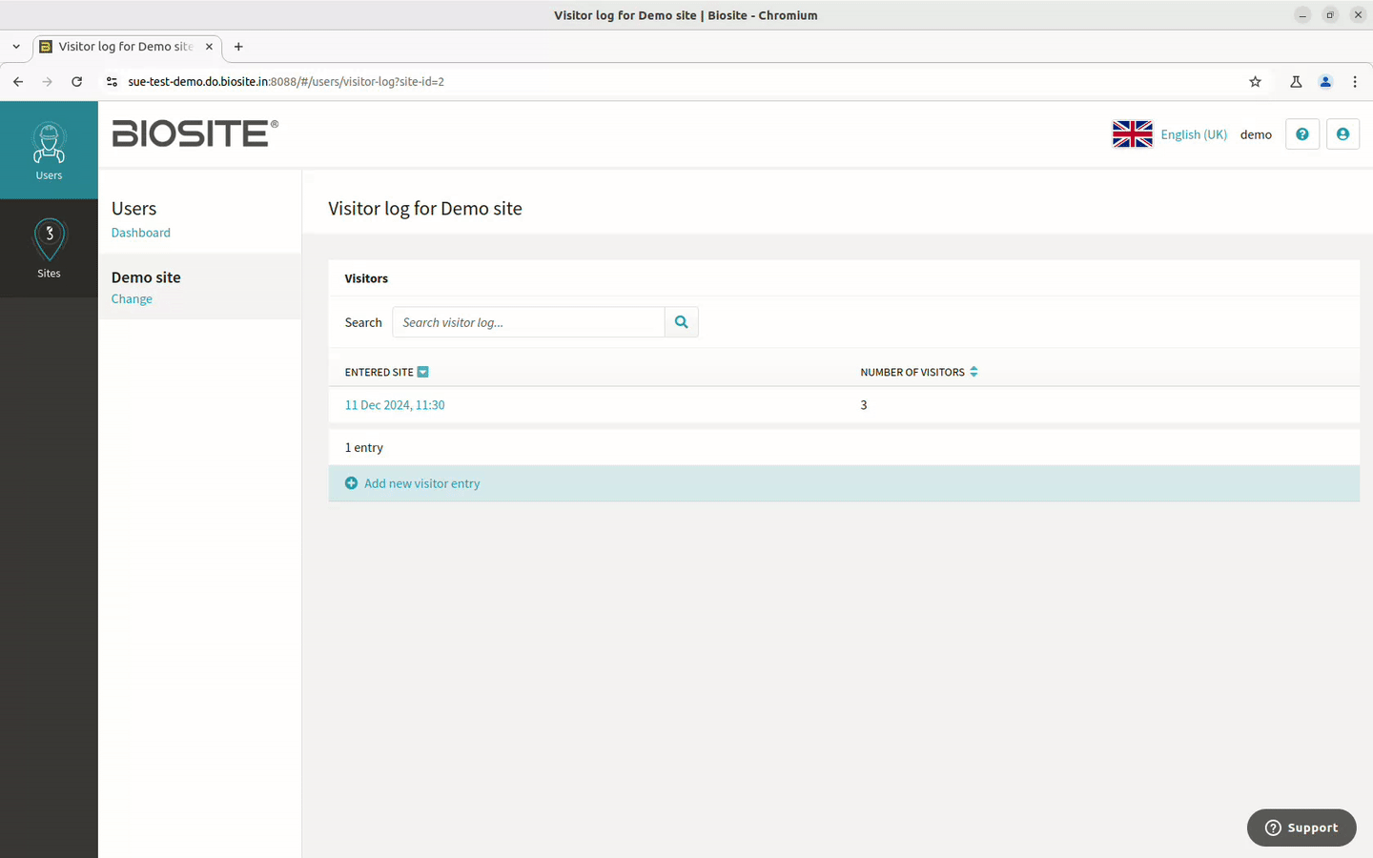Reload the page

77,82
